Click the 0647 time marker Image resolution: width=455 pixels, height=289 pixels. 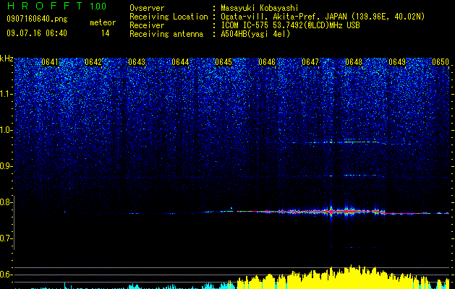pyautogui.click(x=310, y=62)
